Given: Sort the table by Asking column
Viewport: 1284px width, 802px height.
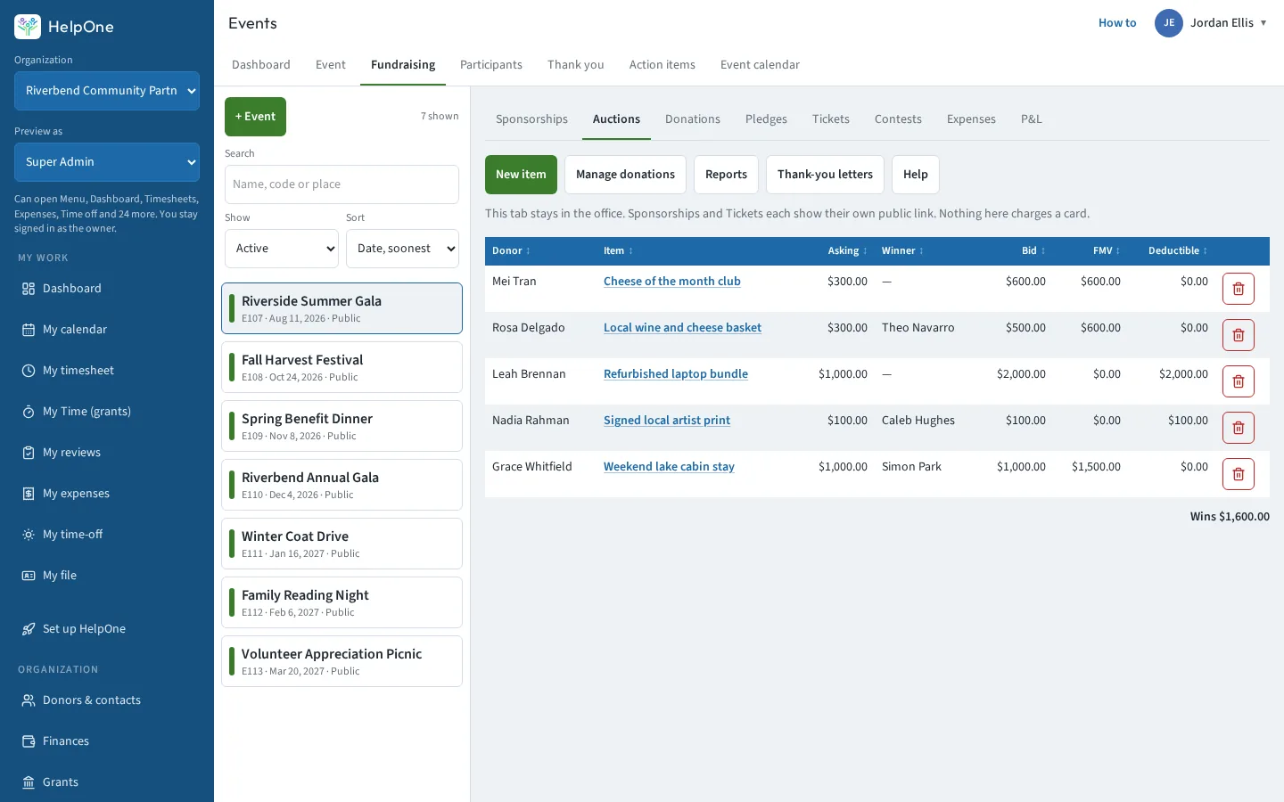Looking at the screenshot, I should (x=847, y=251).
